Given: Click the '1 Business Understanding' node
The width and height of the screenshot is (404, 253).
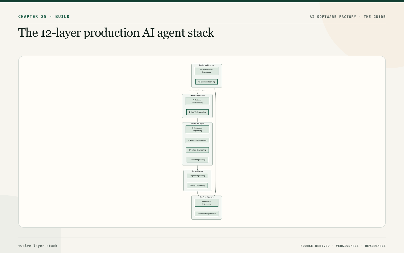Looking at the screenshot, I should click(197, 101).
